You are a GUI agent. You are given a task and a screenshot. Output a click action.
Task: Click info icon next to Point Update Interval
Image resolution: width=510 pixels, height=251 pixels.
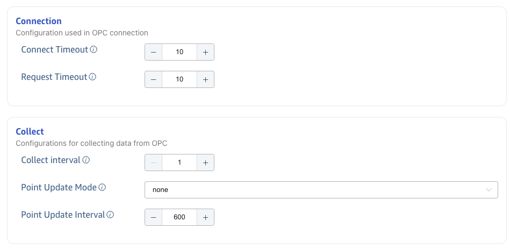110,215
